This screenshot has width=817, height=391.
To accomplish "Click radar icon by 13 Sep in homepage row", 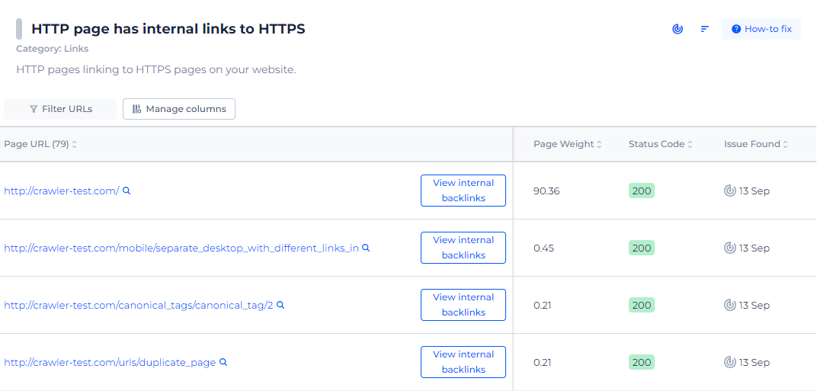I will 730,191.
